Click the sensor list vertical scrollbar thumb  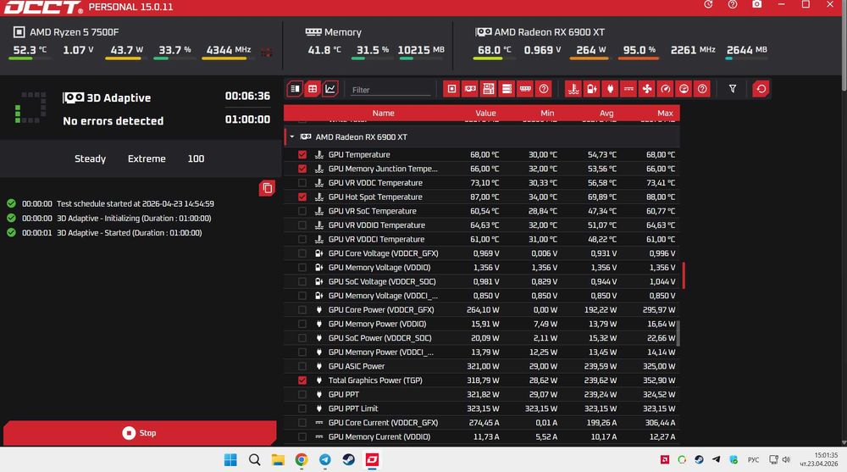coord(678,332)
